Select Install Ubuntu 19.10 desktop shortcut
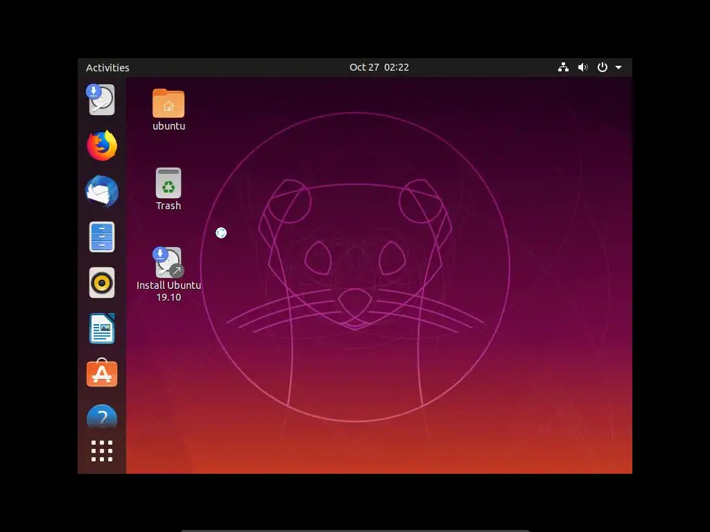710x532 pixels. 168,263
